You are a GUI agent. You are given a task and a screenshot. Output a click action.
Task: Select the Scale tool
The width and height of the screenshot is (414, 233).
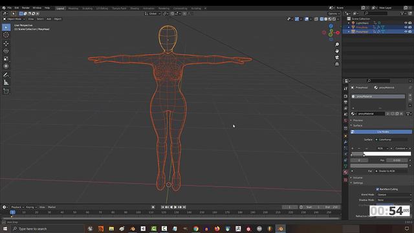[x=6, y=59]
